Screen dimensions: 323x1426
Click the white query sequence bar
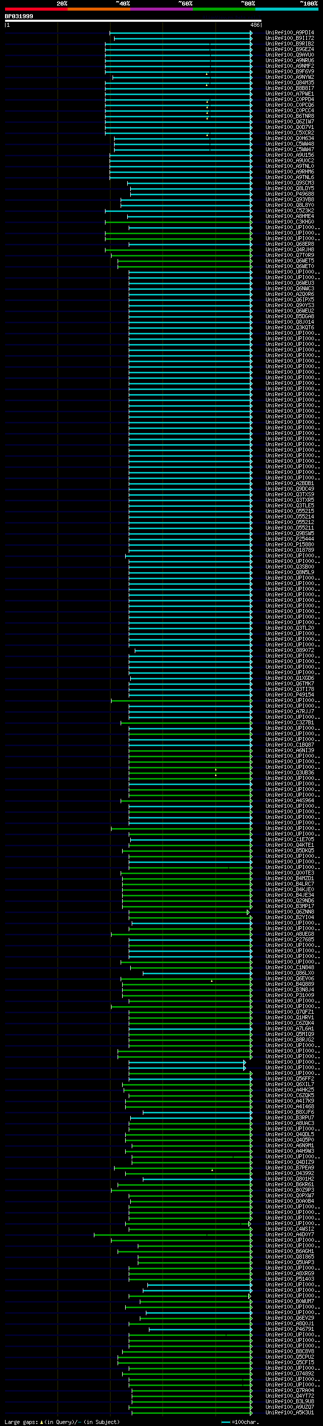[x=133, y=21]
